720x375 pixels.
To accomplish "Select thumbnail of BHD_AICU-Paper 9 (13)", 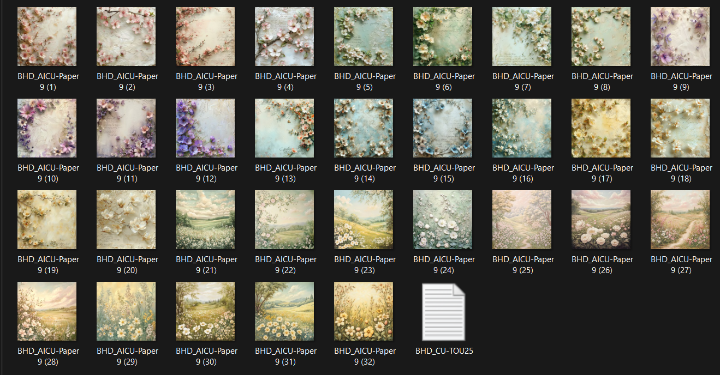I will (x=284, y=128).
